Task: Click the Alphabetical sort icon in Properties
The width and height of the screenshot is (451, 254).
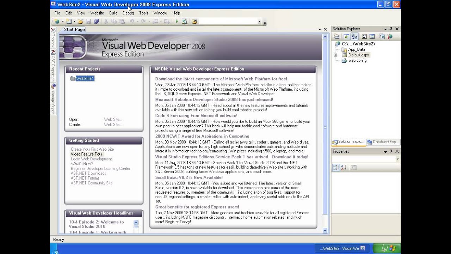Action: tap(344, 168)
